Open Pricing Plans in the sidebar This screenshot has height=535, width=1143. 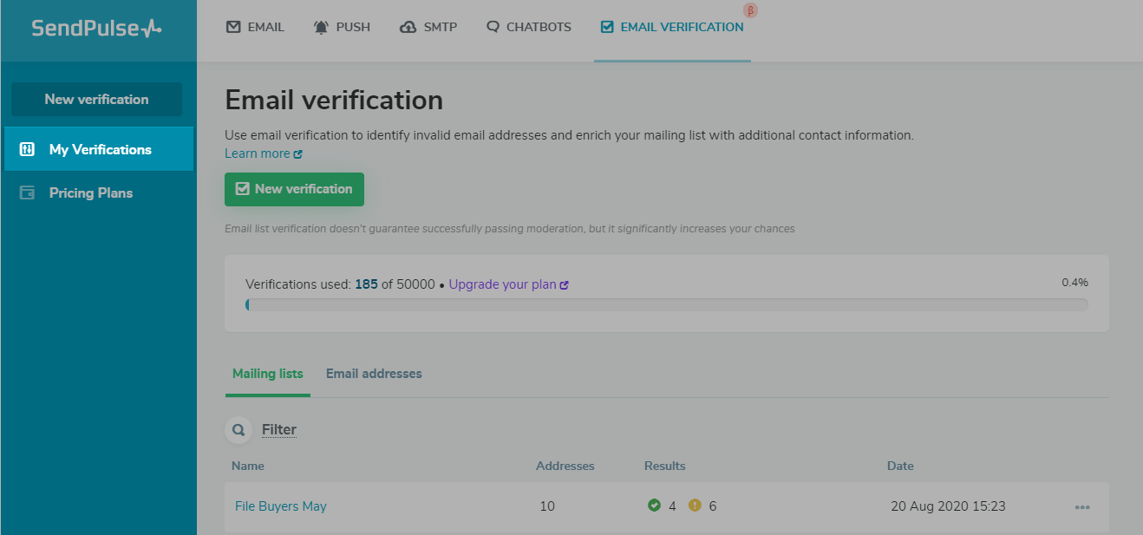pos(90,192)
